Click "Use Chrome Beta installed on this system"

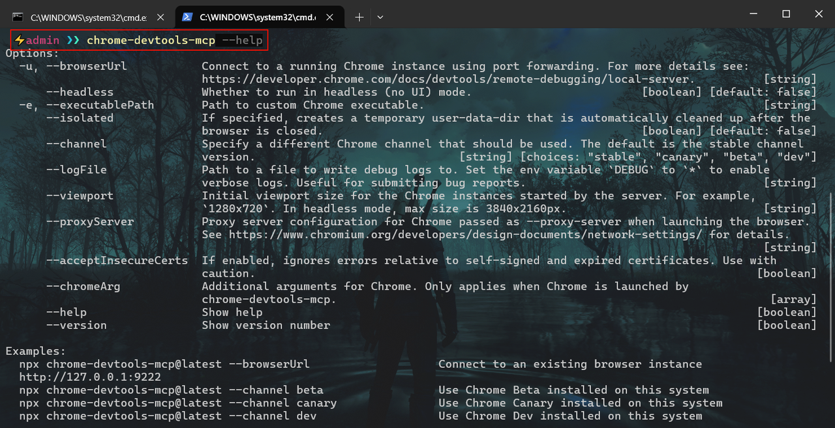[x=573, y=390]
